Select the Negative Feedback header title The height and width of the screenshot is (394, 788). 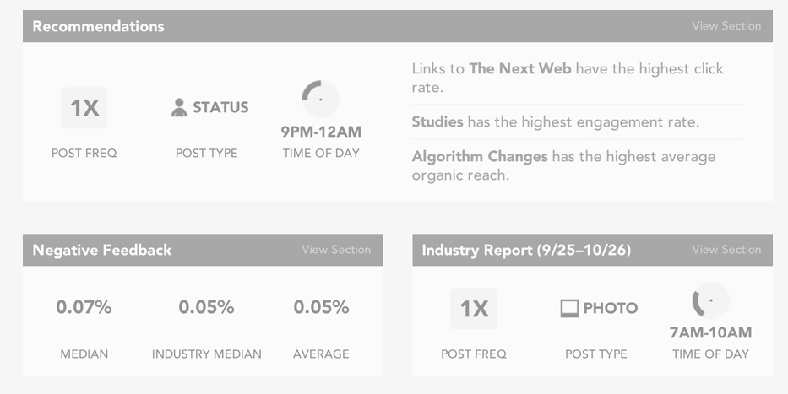[102, 250]
